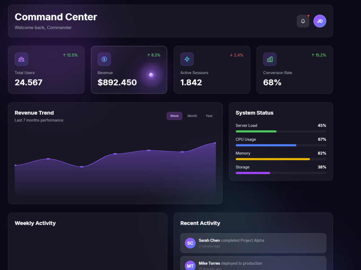Select the Active Sessions value 1.842
The image size is (361, 270).
(x=191, y=82)
